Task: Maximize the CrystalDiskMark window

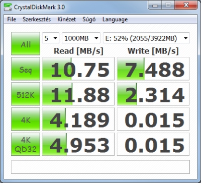Action: click(168, 6)
